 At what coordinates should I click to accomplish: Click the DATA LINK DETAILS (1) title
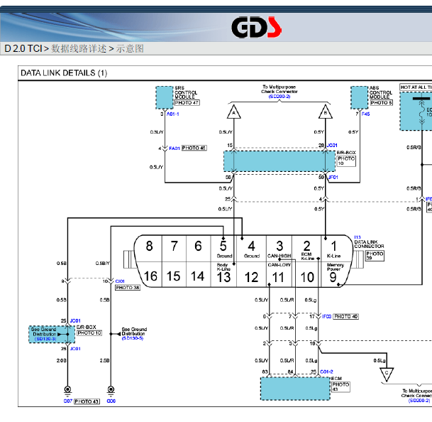pos(64,73)
